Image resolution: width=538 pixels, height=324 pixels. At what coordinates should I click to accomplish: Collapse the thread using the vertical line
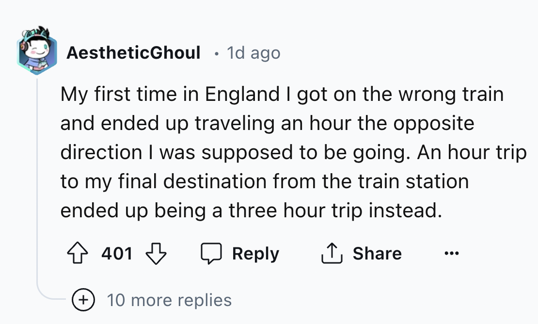37,184
